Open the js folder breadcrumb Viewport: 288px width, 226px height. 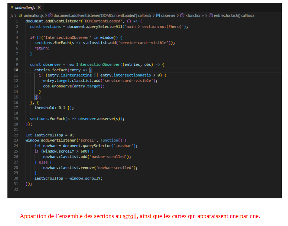coord(12,16)
